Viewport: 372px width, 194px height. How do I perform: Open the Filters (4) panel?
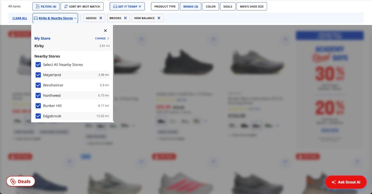tap(46, 7)
